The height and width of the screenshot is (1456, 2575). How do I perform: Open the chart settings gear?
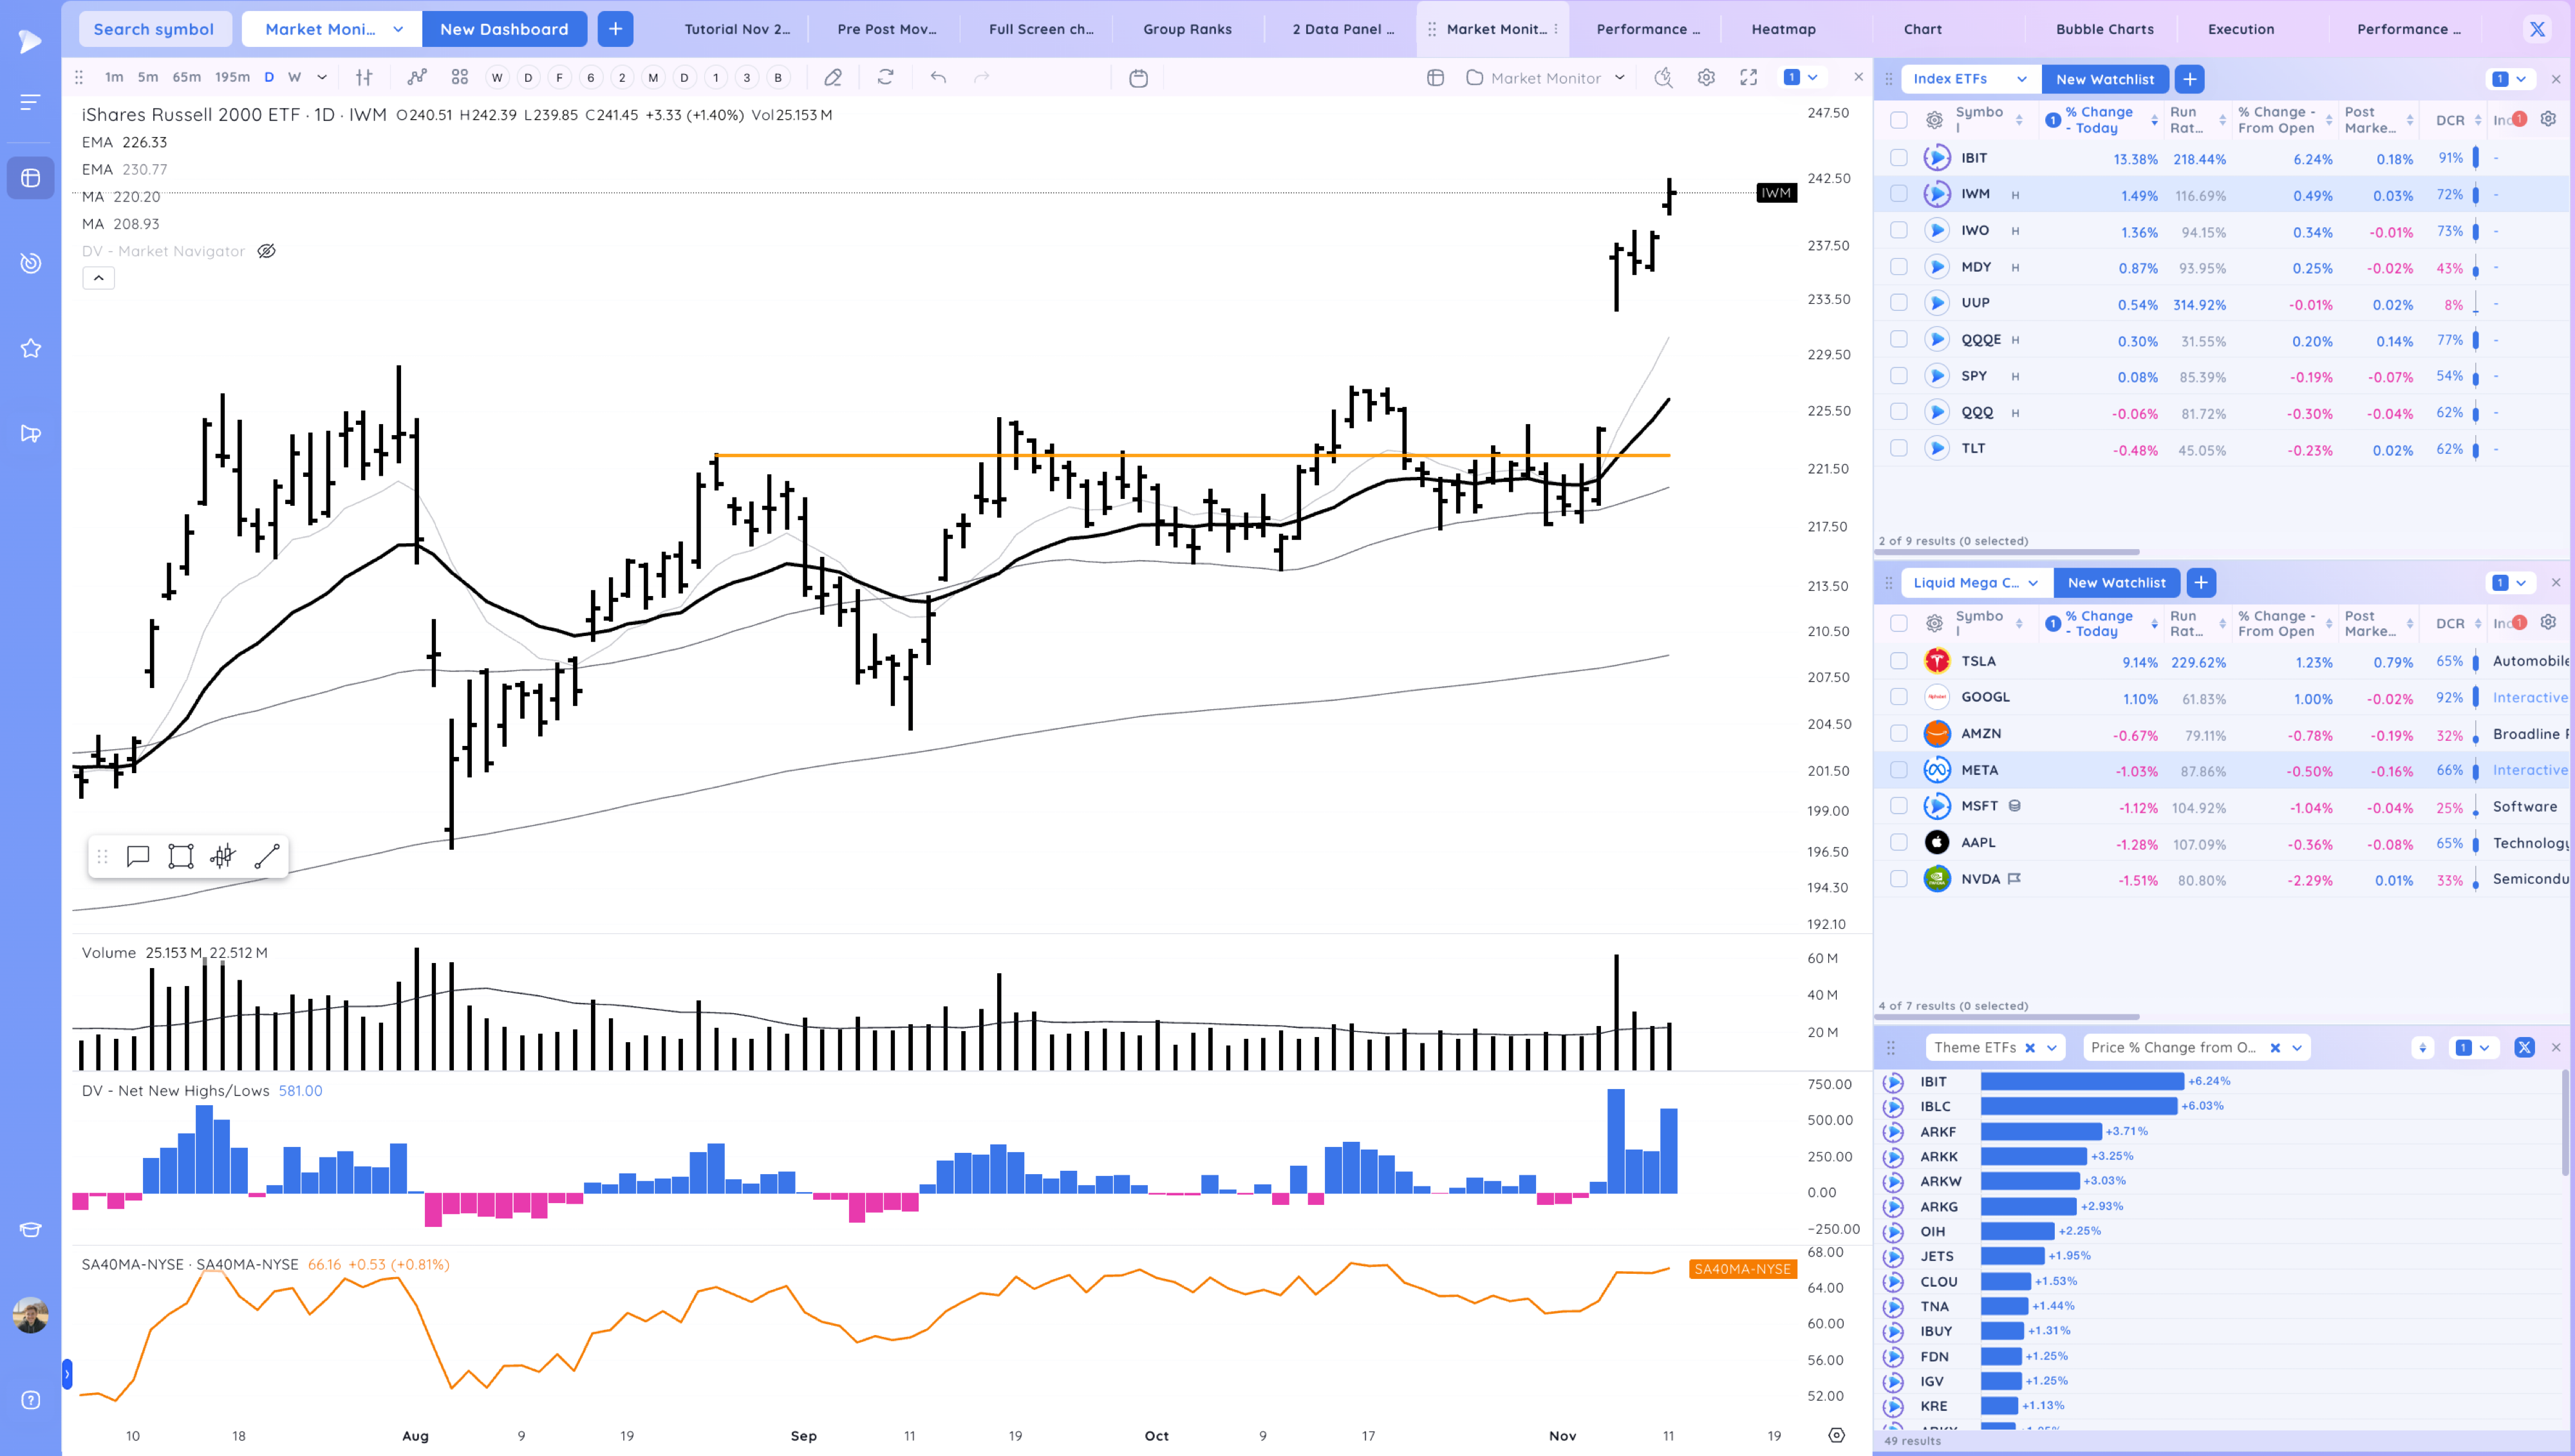(1706, 77)
